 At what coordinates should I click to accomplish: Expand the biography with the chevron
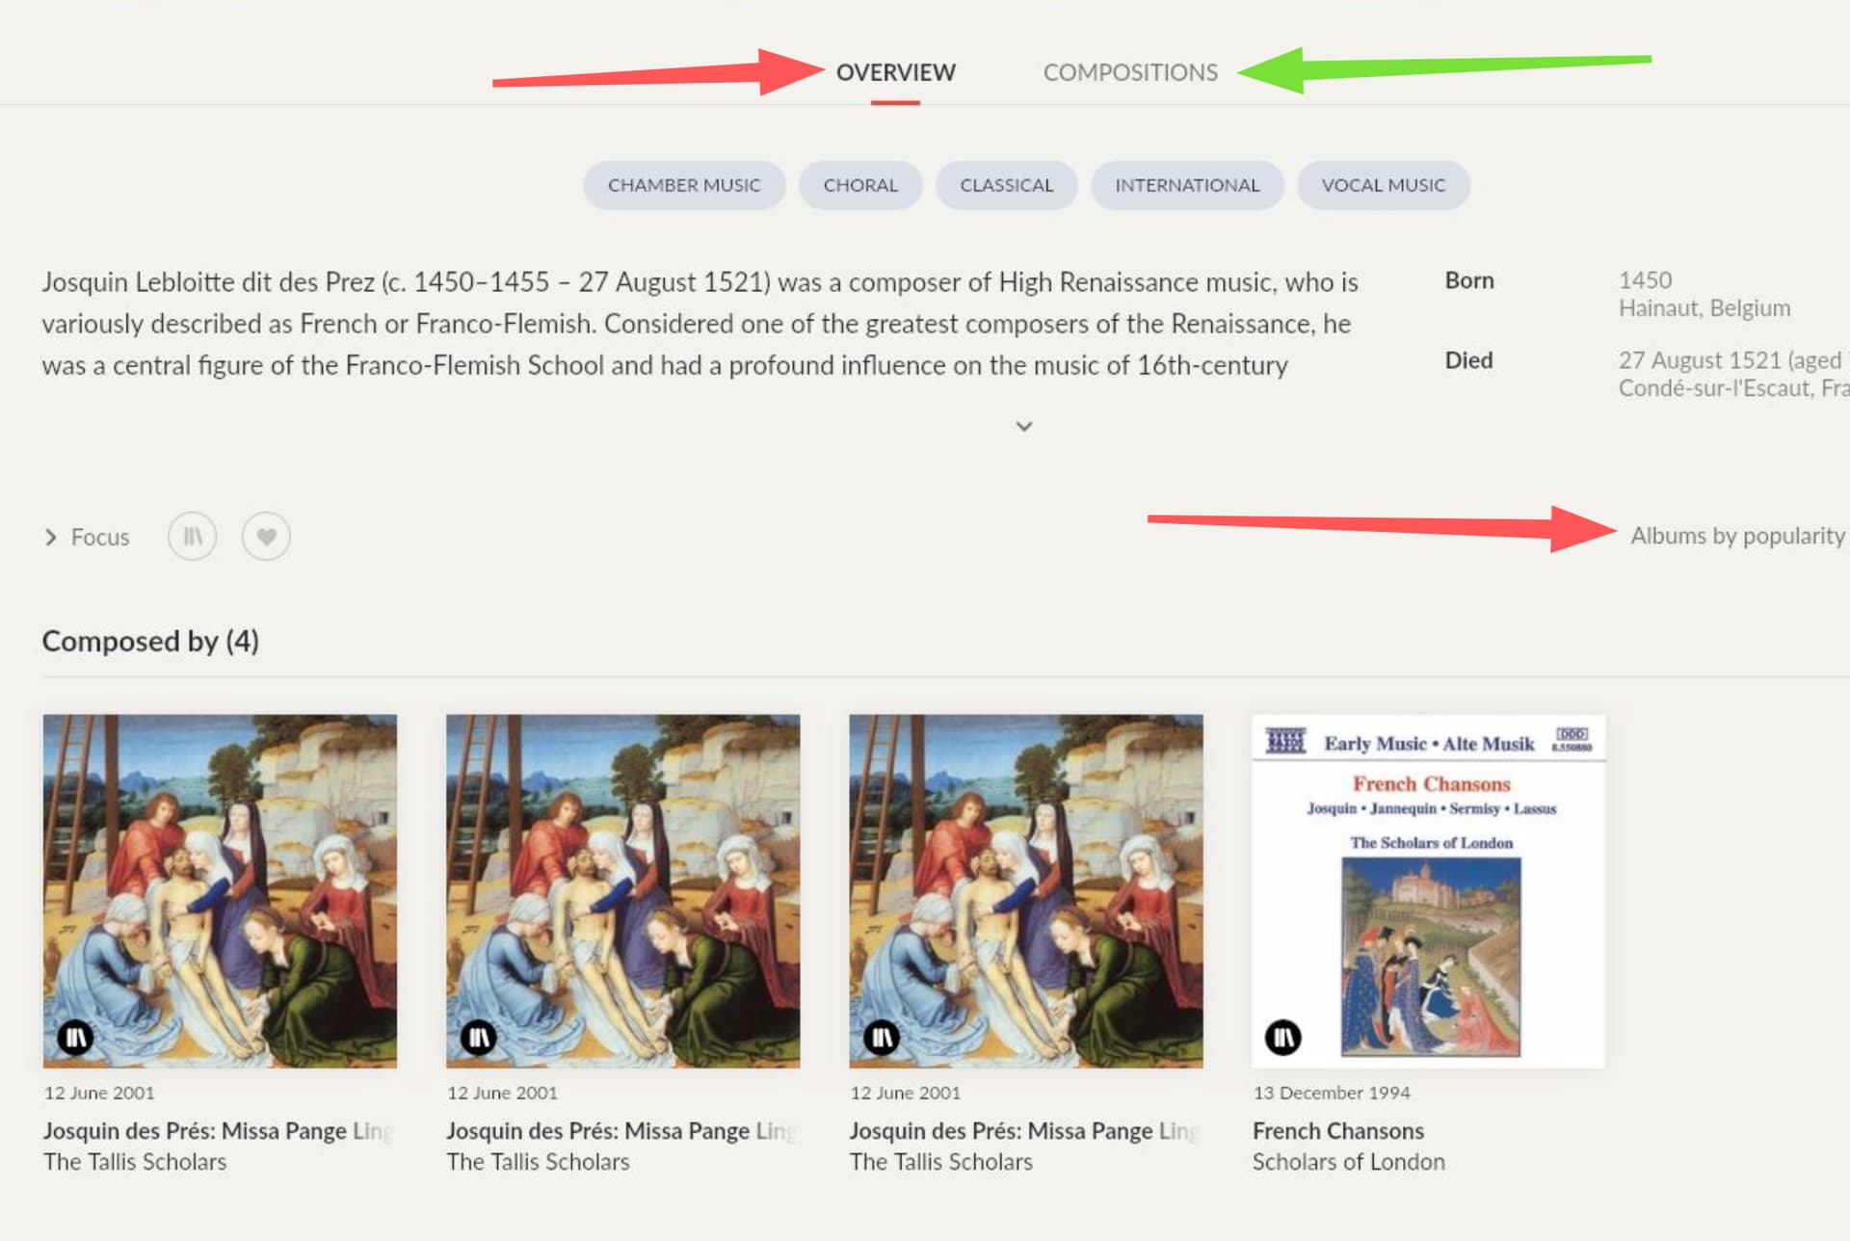(1024, 426)
